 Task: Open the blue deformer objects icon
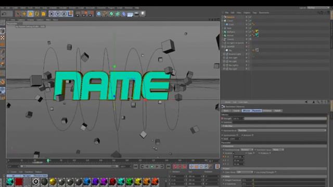coord(124,14)
